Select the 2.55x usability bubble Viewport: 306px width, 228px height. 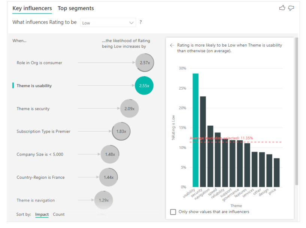point(144,86)
